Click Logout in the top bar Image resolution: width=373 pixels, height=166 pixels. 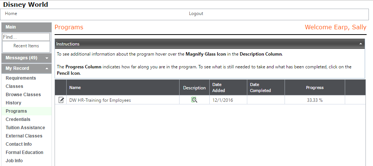[196, 14]
